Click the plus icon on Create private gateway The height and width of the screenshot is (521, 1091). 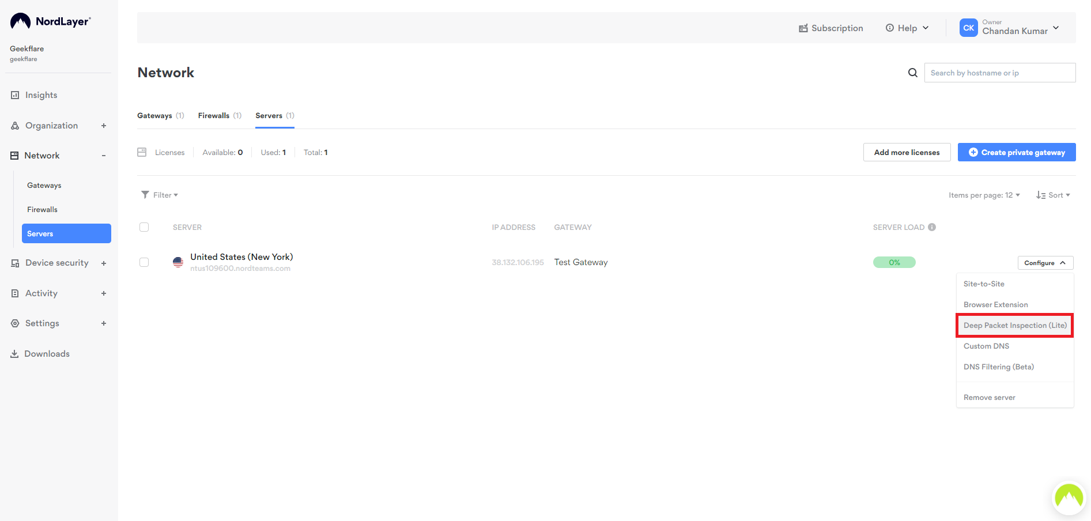point(973,152)
